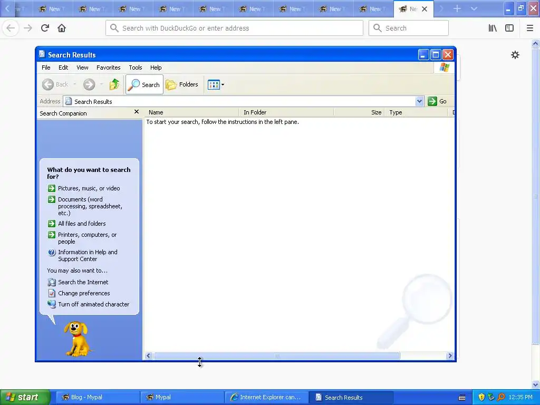Click the Back arrow in Search Results toolbar

[48, 84]
